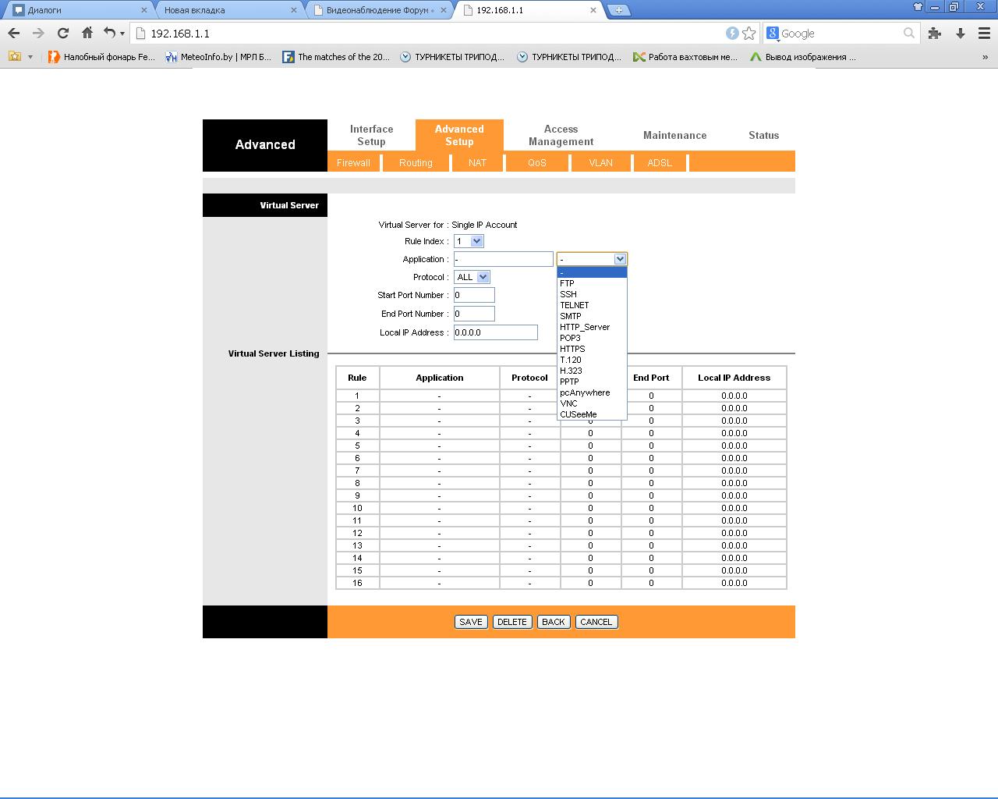Open new tab button
The image size is (998, 799).
tap(618, 10)
